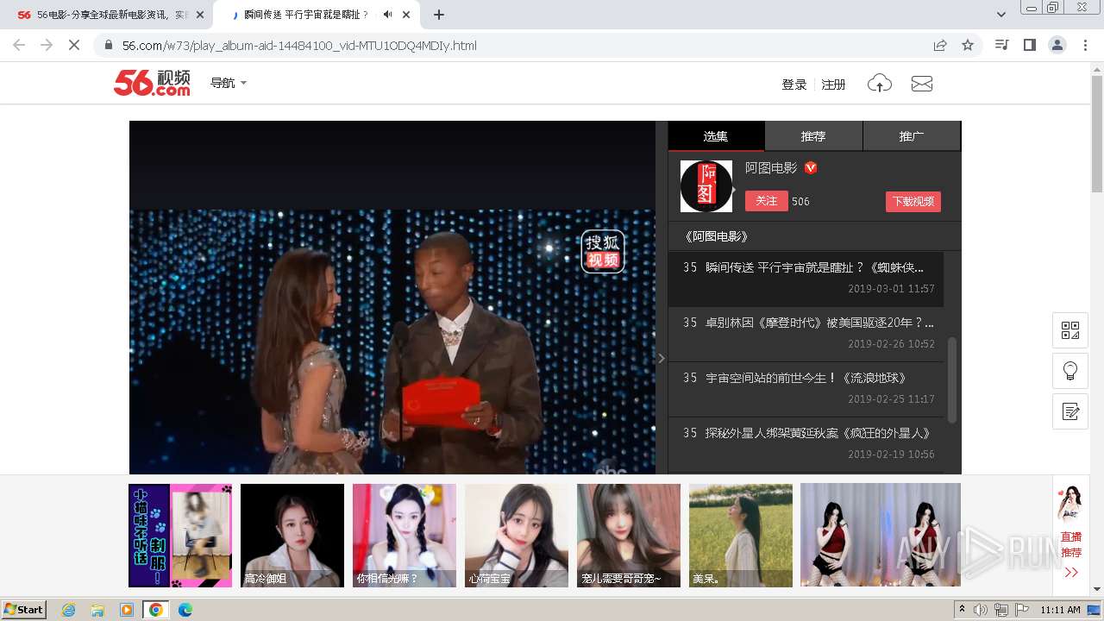Click the browser back button
1104x621 pixels.
pos(19,45)
